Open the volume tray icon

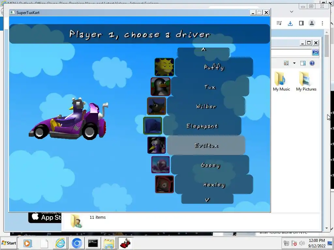click(302, 243)
